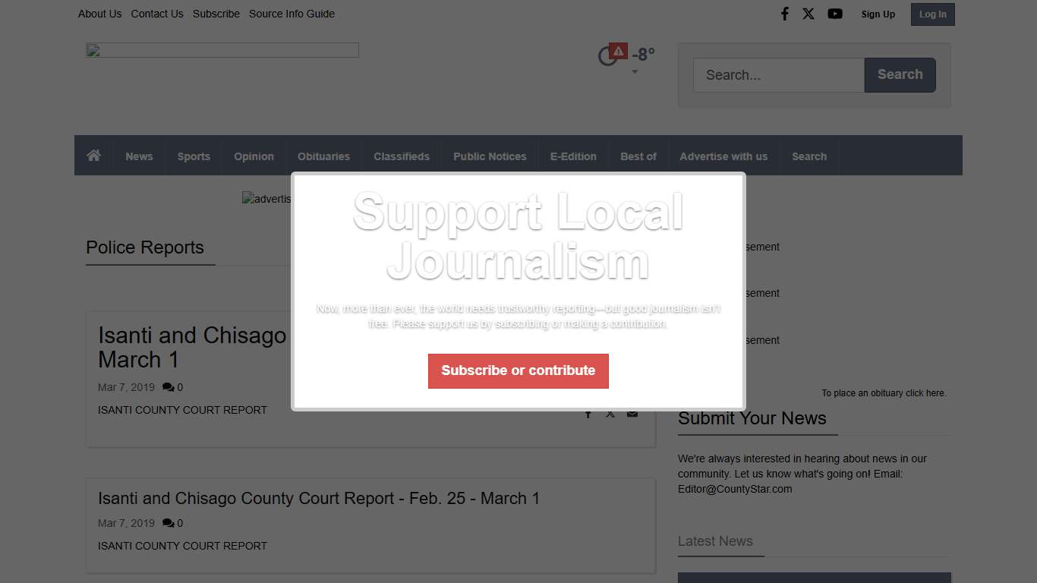
Task: Click the X (Twitter) icon in header
Action: pyautogui.click(x=808, y=13)
